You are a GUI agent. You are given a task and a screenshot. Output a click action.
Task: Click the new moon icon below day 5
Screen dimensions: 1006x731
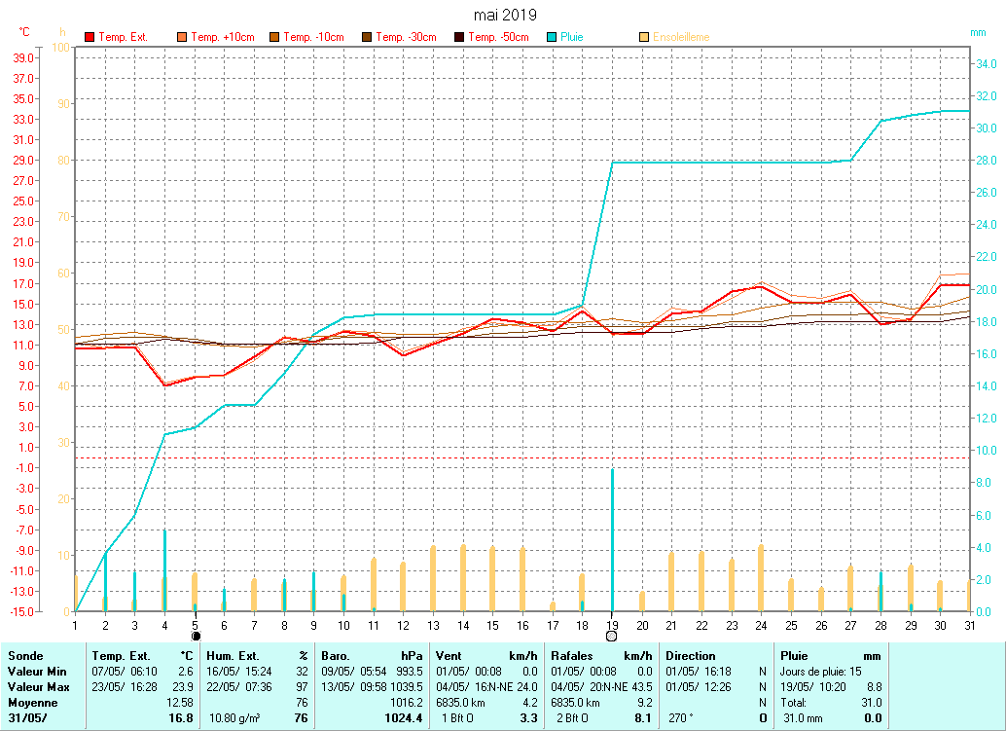[195, 636]
